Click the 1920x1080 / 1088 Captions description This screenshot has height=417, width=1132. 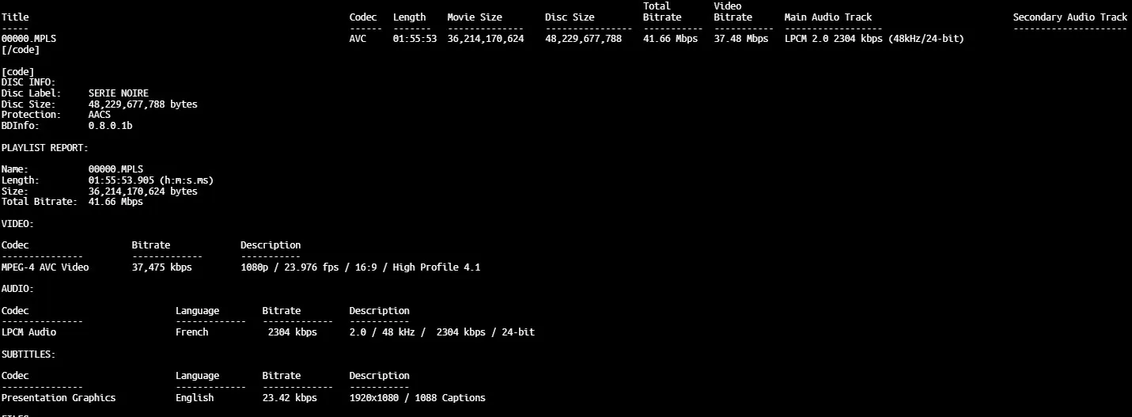[417, 398]
